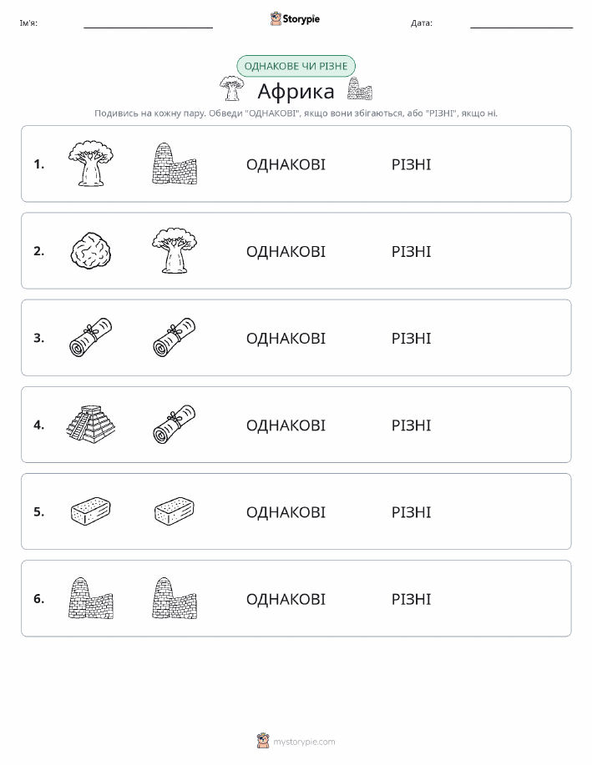The width and height of the screenshot is (592, 765).
Task: Click the rock nugget picture in row 2
Action: point(91,250)
